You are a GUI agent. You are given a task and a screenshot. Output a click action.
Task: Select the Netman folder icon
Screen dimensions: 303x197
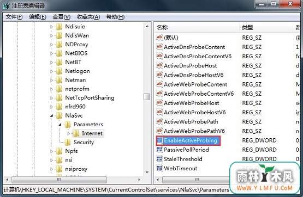[59, 80]
